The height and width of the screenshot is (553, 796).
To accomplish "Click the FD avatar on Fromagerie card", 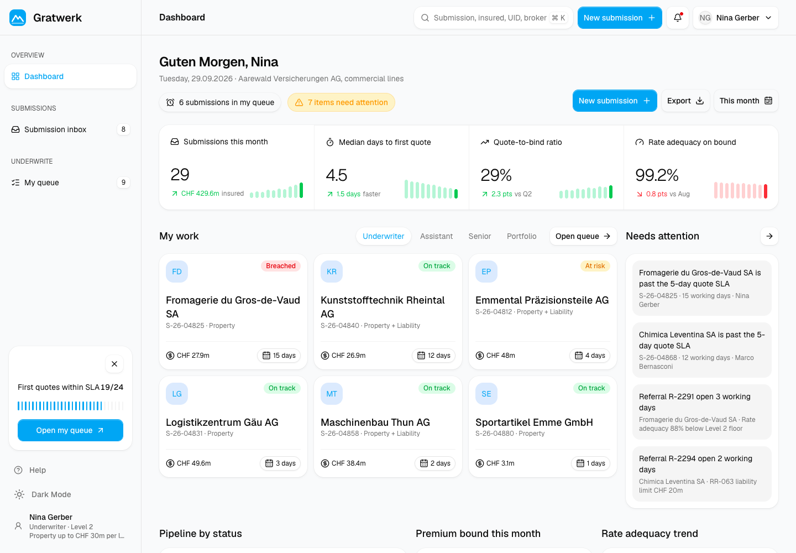I will 177,272.
